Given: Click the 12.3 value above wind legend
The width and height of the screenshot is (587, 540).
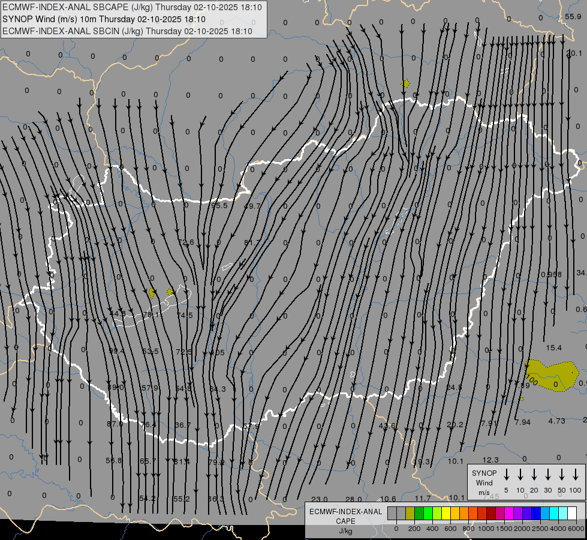Looking at the screenshot, I should pos(490,460).
